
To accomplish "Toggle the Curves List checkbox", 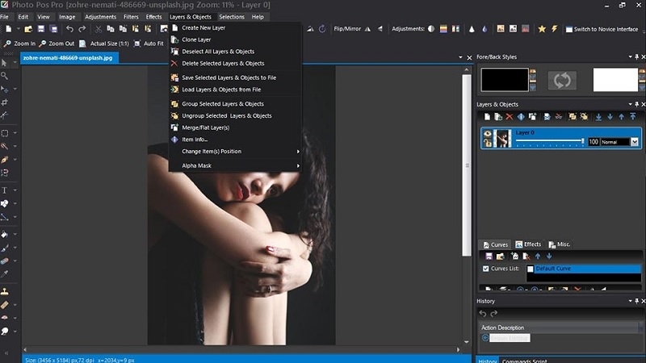I will pos(485,269).
